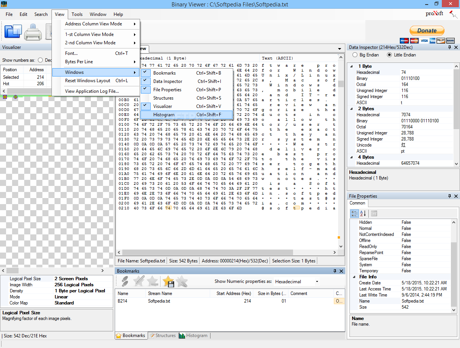Click the footsteps icon in Bookmarks toolbar

tap(125, 281)
